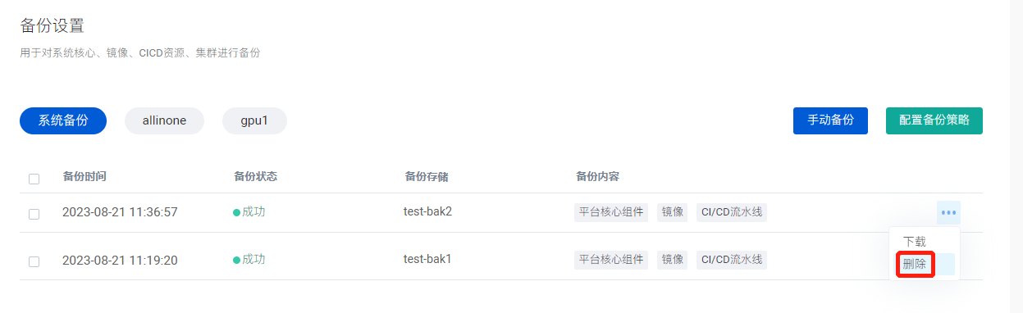Check the 2023-08-21 11:19:20 backup row
This screenshot has height=313, width=1023.
tap(34, 261)
